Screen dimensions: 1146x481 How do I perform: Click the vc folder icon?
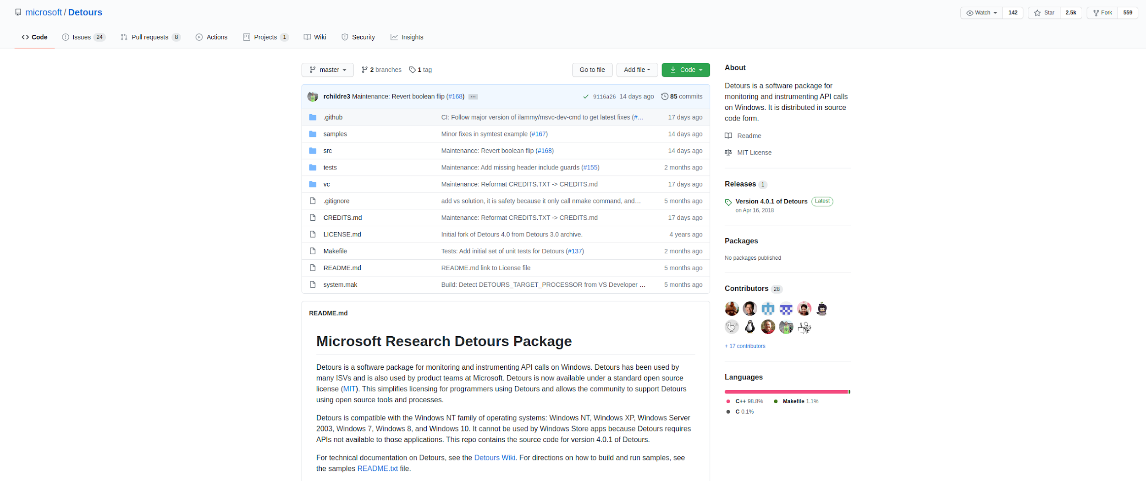[313, 184]
